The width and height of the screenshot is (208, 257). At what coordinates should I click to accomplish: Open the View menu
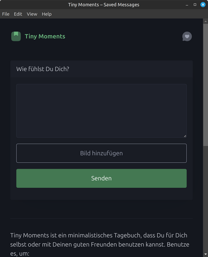(x=32, y=14)
